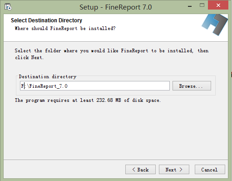Click the "Where should FineReport be installed?" subtitle
Image resolution: width=232 pixels, height=181 pixels.
coord(65,28)
